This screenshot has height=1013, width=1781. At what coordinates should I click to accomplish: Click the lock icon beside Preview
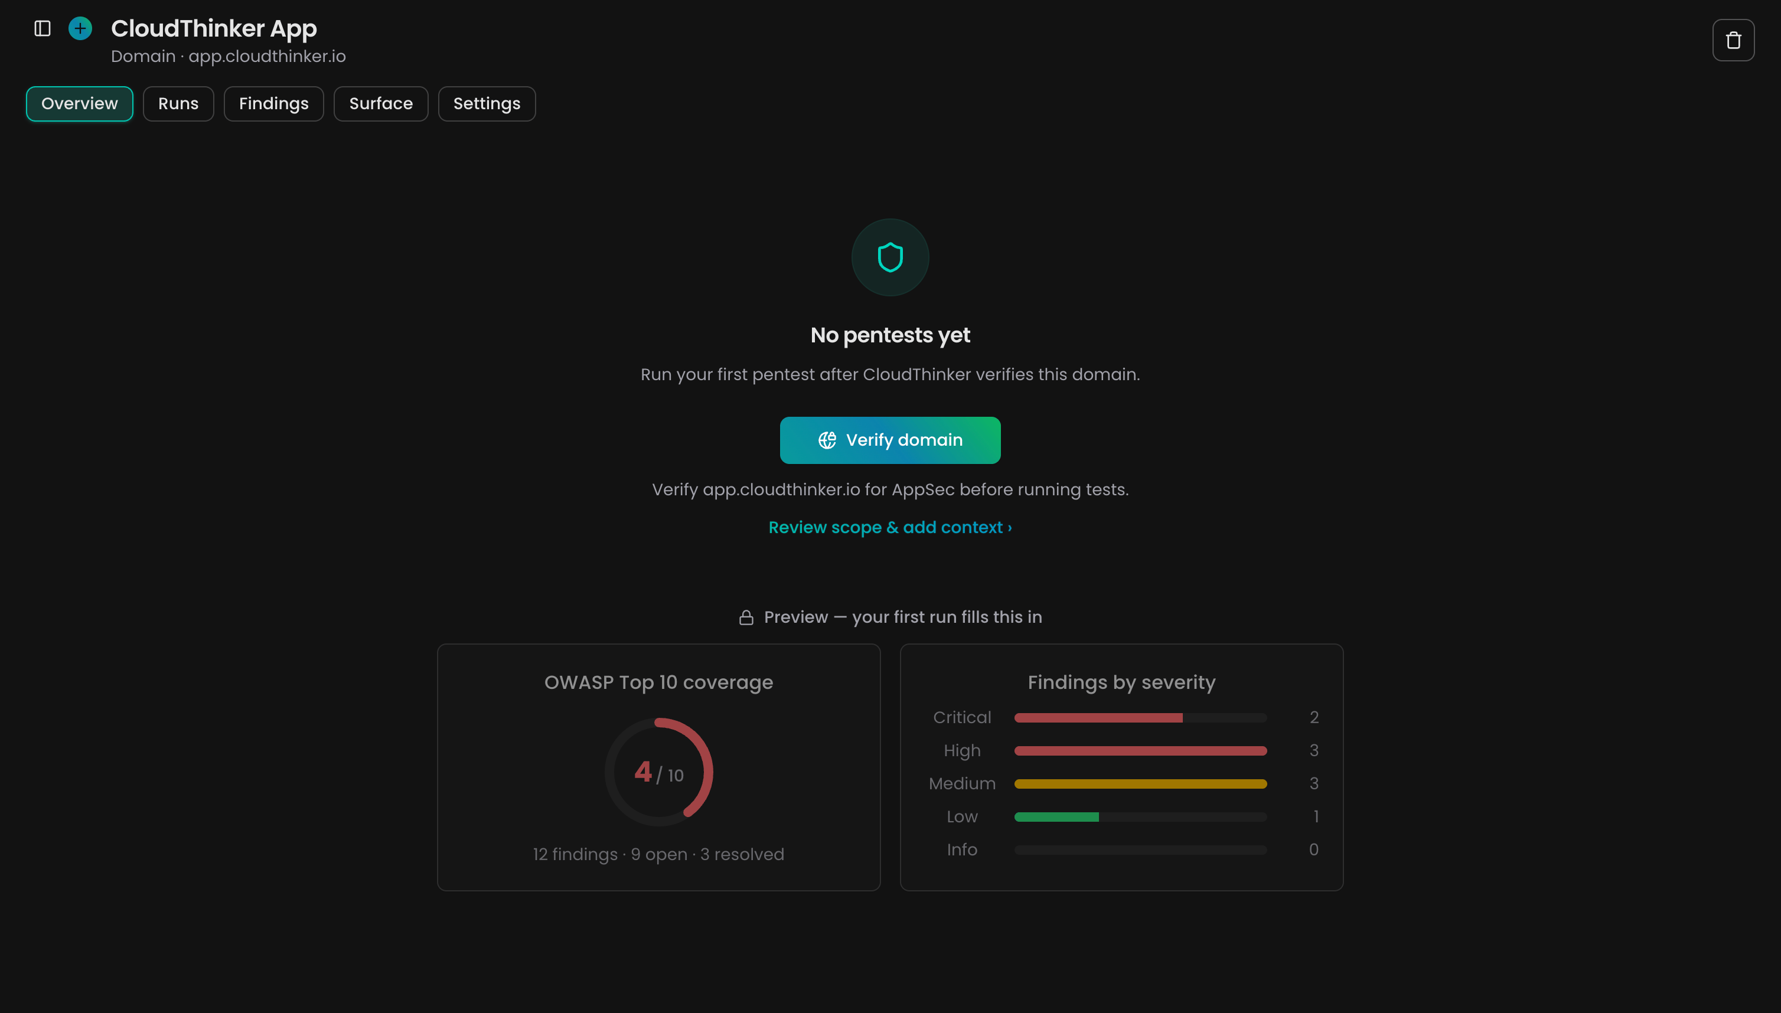pyautogui.click(x=746, y=618)
